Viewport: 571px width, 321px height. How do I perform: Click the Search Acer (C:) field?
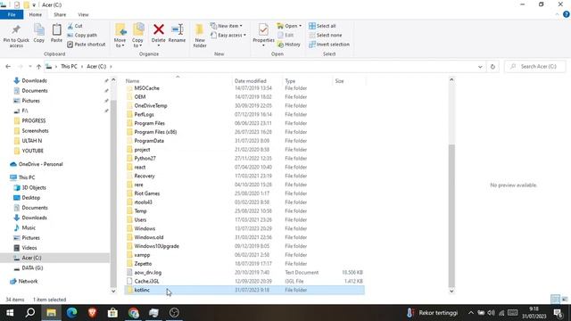click(x=535, y=67)
